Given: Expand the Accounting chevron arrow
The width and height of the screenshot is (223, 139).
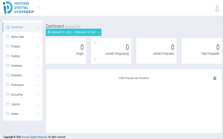Looking at the screenshot, I should tap(38, 95).
